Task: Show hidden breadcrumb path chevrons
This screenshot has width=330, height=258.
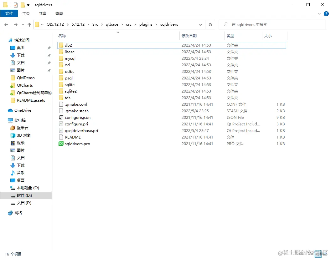Action: [43, 25]
